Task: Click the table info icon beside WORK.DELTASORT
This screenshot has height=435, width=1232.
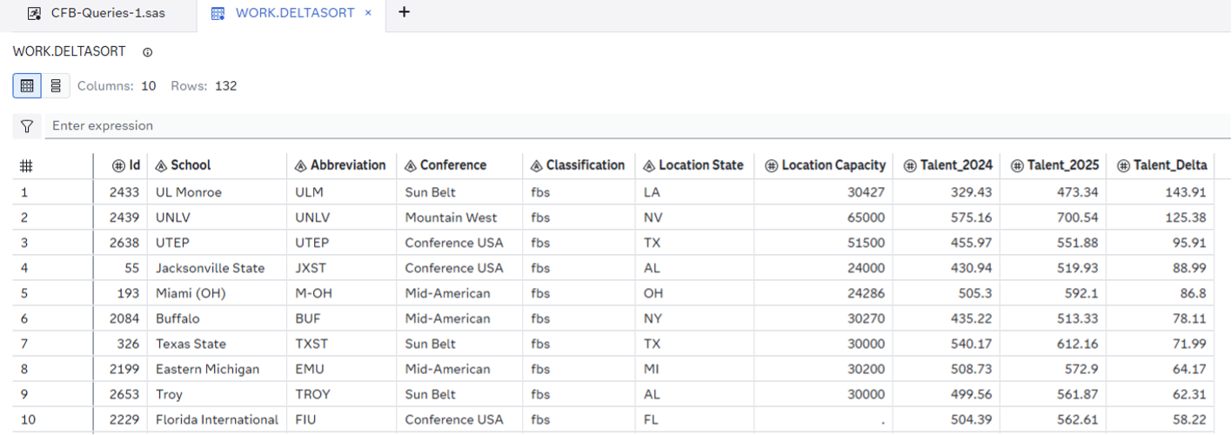Action: pyautogui.click(x=147, y=52)
